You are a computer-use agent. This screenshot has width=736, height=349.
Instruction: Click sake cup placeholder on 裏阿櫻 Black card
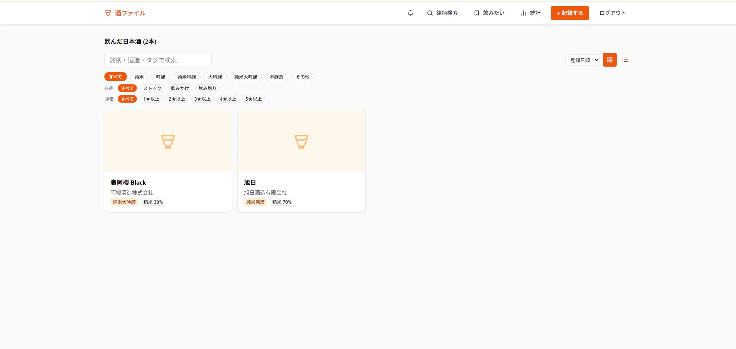click(x=168, y=141)
